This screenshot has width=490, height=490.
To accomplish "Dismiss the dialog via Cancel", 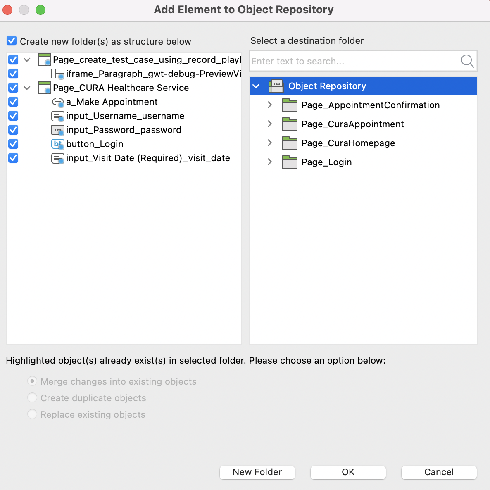I will [439, 472].
